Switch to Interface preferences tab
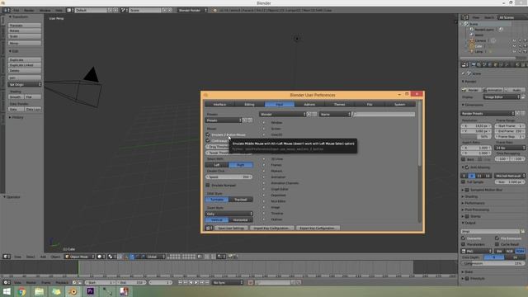 219,105
